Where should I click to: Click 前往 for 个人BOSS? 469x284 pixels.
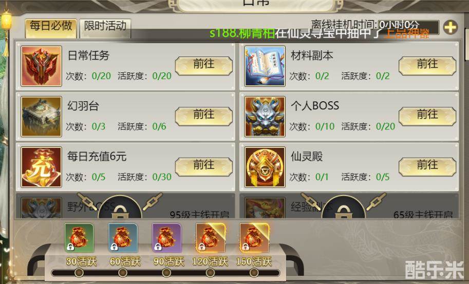tap(427, 116)
